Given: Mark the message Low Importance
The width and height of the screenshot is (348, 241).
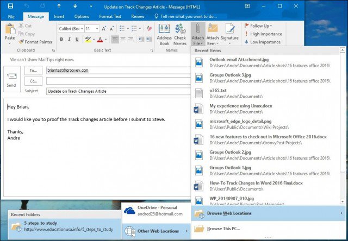Looking at the screenshot, I should [263, 42].
